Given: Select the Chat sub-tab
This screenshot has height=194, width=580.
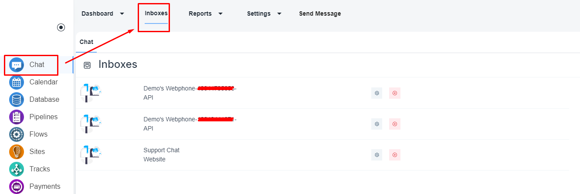Looking at the screenshot, I should tap(86, 42).
